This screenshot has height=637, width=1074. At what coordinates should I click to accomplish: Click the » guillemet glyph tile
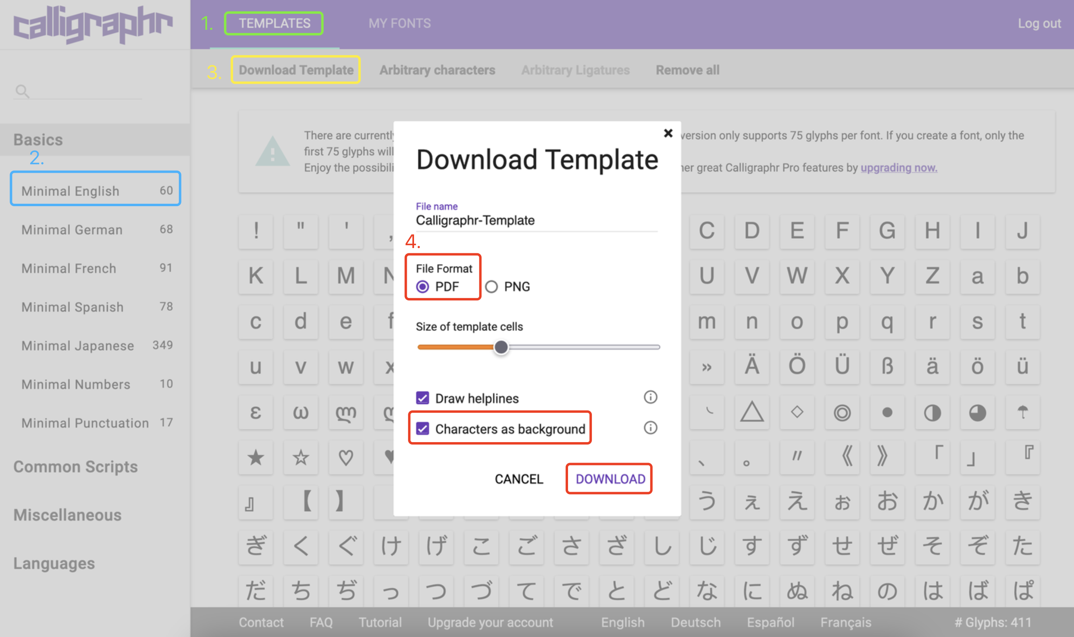tap(707, 366)
